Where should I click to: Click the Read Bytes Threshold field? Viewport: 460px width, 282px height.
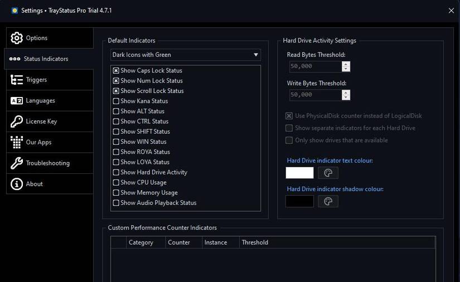[x=316, y=66]
